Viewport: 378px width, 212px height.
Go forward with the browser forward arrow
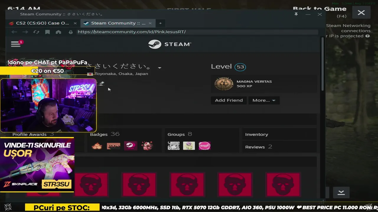25,32
